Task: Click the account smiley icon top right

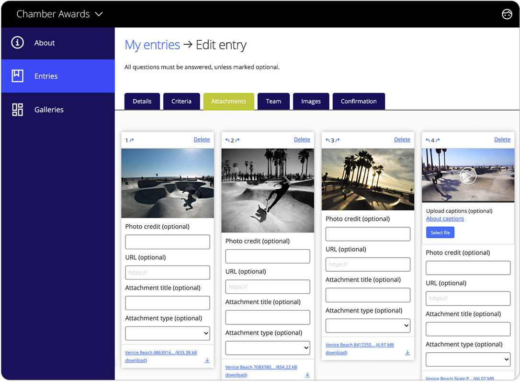Action: (x=507, y=14)
